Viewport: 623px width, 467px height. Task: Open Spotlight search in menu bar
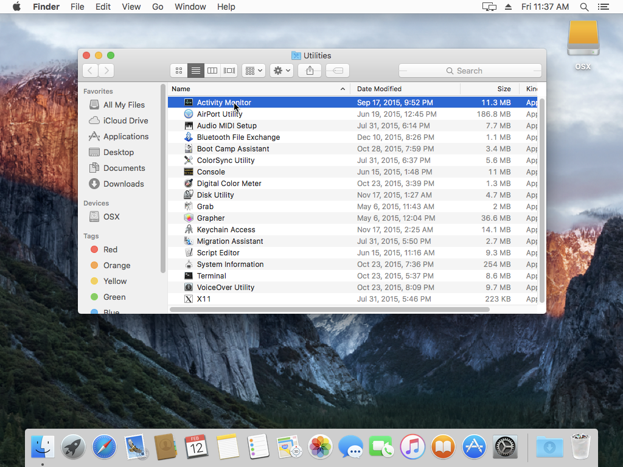coord(584,7)
